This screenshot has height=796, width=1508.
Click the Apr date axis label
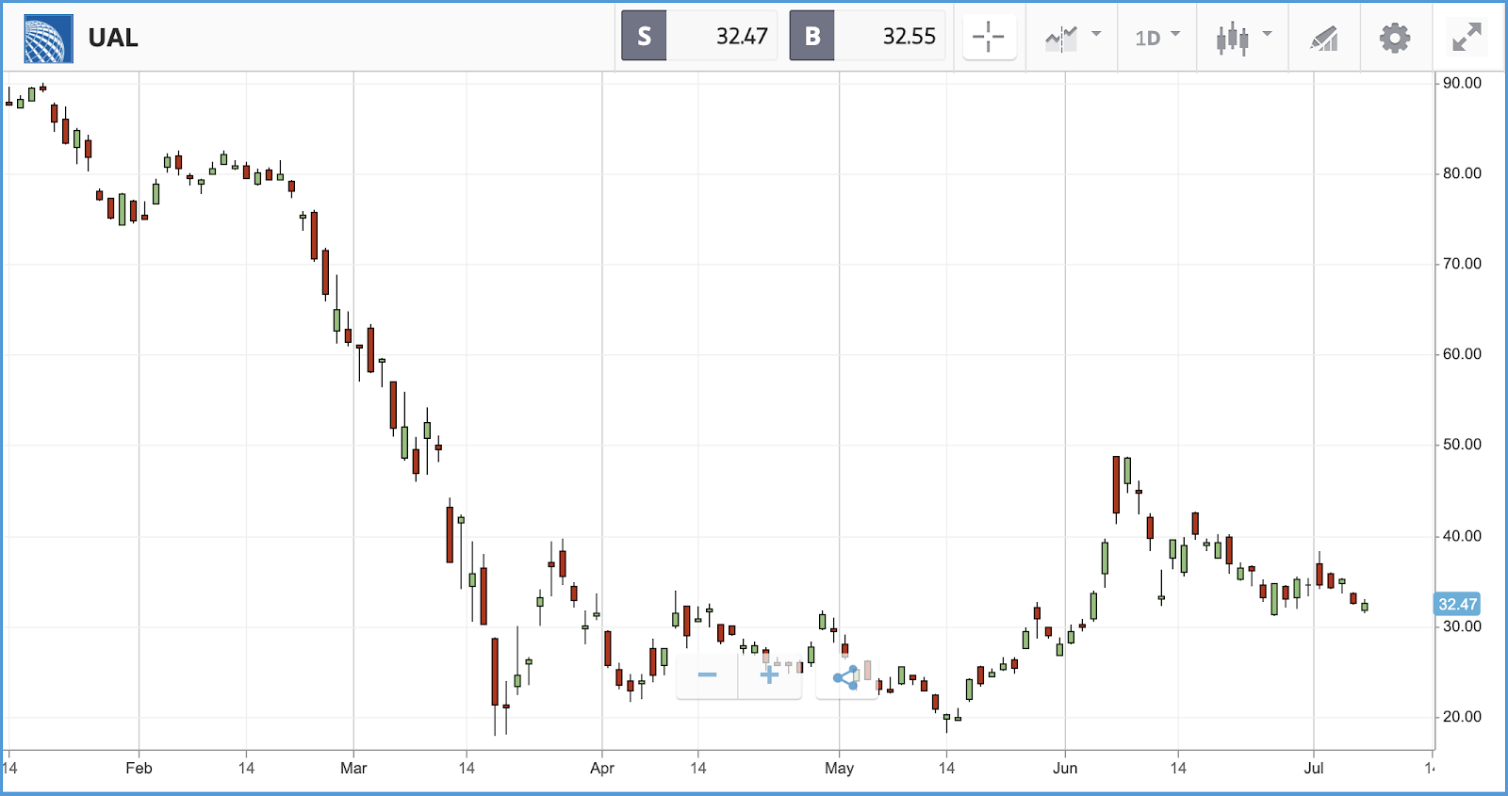[x=602, y=768]
